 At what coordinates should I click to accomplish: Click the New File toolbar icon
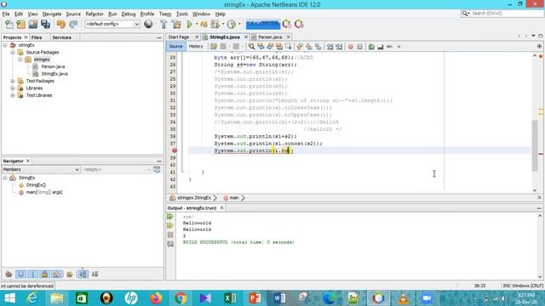[9, 25]
